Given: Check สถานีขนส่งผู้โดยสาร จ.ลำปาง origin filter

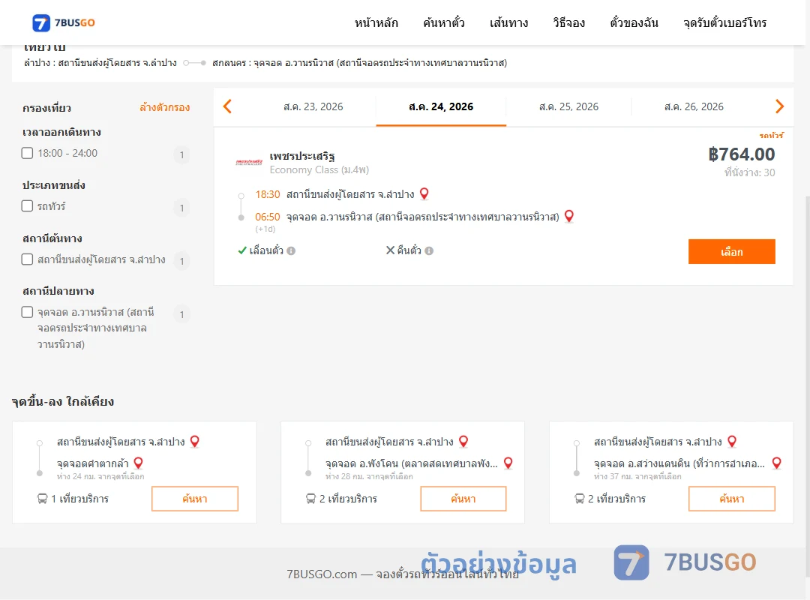Looking at the screenshot, I should (28, 259).
